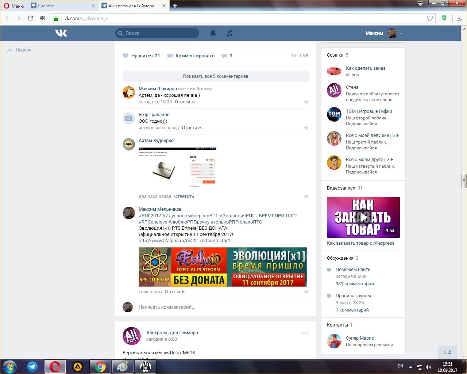Close the Aliexpress для Геймера tab
Viewport: 467px width, 374px height.
164,6
